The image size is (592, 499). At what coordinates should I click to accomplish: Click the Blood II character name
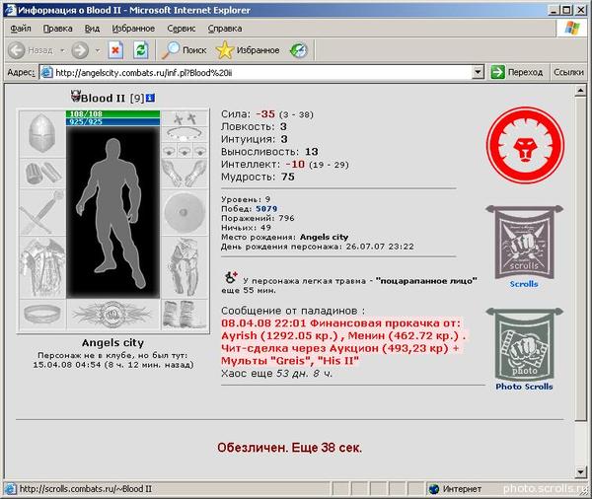(103, 99)
